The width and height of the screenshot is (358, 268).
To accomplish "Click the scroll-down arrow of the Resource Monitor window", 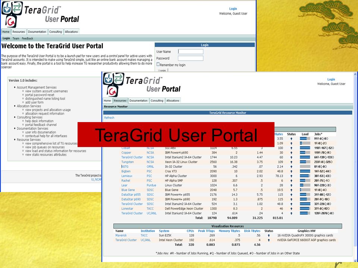I will [355, 261].
